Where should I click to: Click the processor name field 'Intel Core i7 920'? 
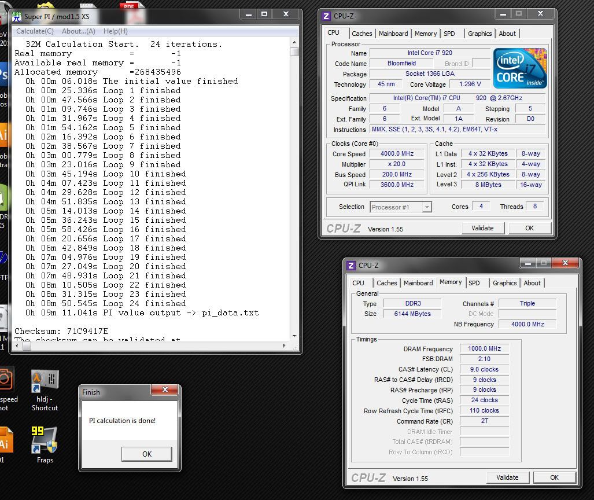430,53
